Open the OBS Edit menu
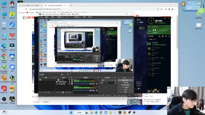The width and height of the screenshot is (205, 115). pyautogui.click(x=47, y=17)
